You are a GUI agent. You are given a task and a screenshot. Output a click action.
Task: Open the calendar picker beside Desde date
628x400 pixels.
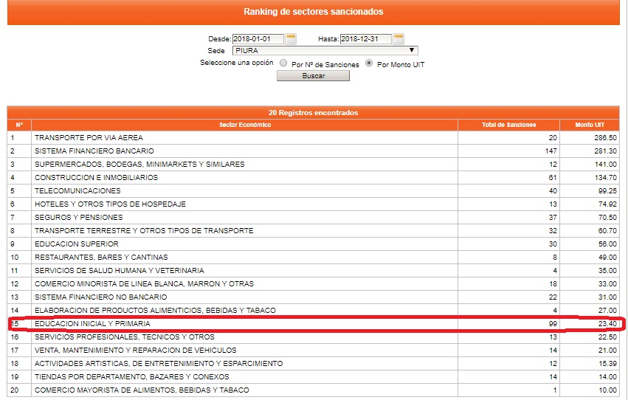point(291,38)
